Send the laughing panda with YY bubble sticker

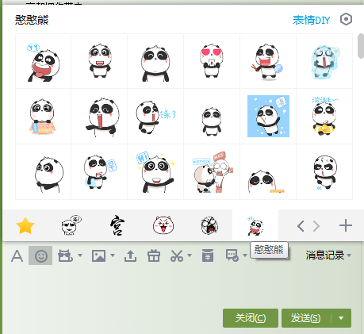(x=44, y=61)
